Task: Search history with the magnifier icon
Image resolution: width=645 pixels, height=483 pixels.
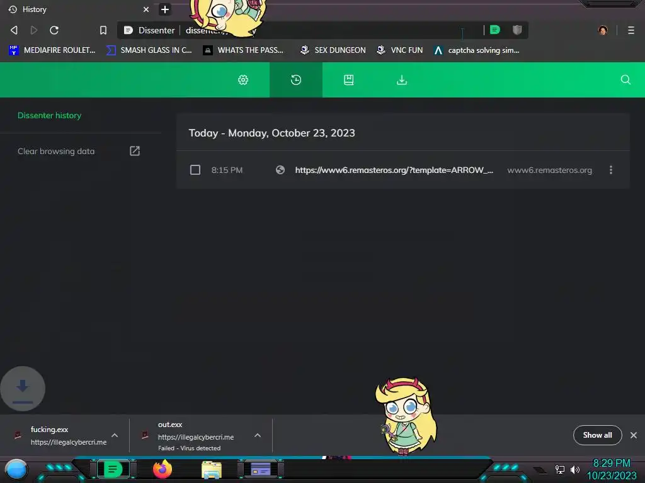Action: [625, 80]
